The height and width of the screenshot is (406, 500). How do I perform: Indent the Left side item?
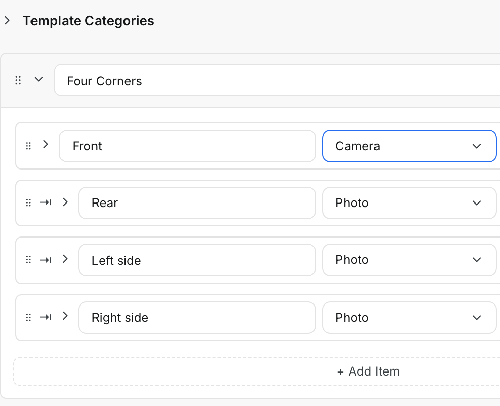pos(46,260)
